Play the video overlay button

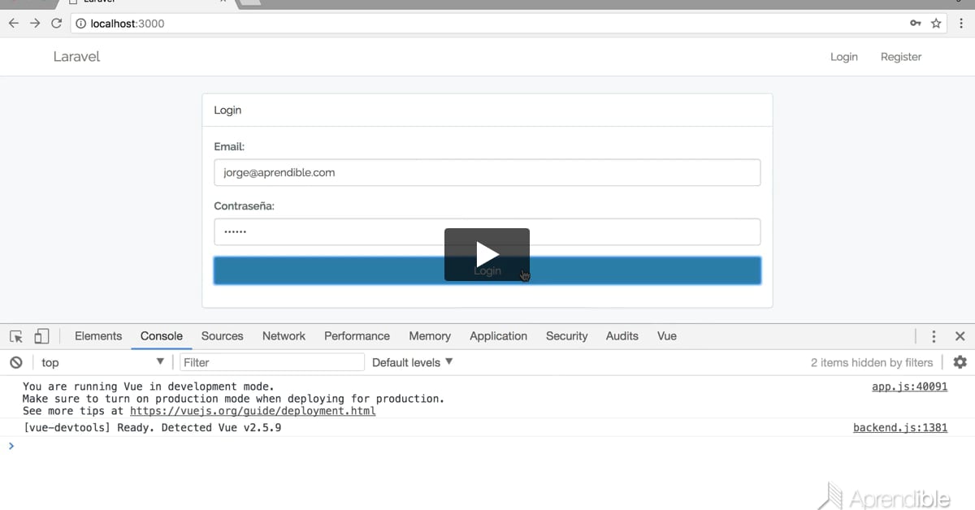coord(487,254)
